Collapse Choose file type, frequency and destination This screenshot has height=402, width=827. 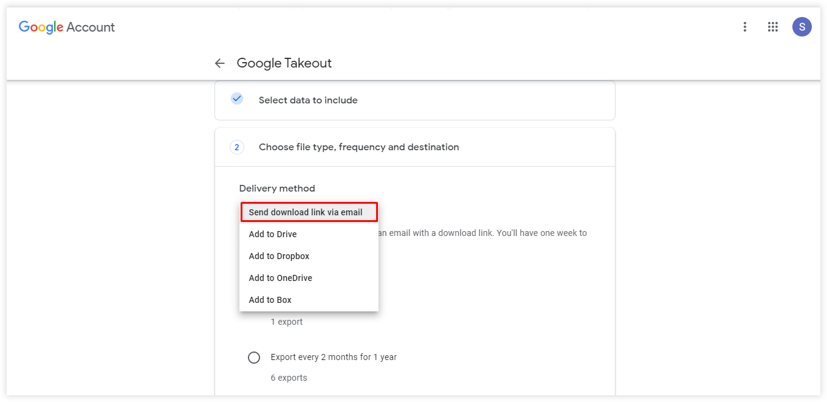coord(415,147)
